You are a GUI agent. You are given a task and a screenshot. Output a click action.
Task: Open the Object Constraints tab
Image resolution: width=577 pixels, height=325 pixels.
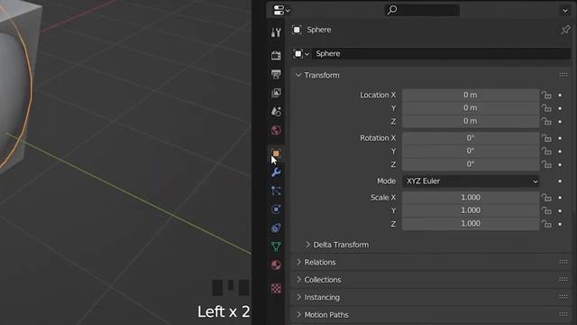pos(276,227)
